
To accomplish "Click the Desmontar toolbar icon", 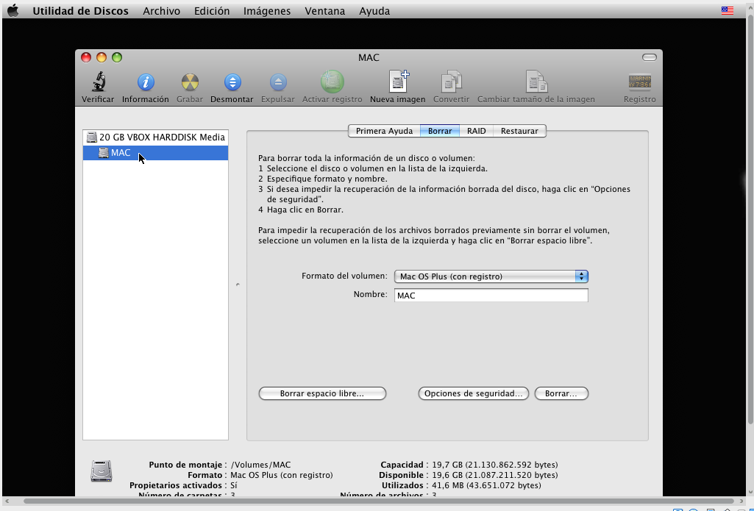I will pyautogui.click(x=232, y=82).
